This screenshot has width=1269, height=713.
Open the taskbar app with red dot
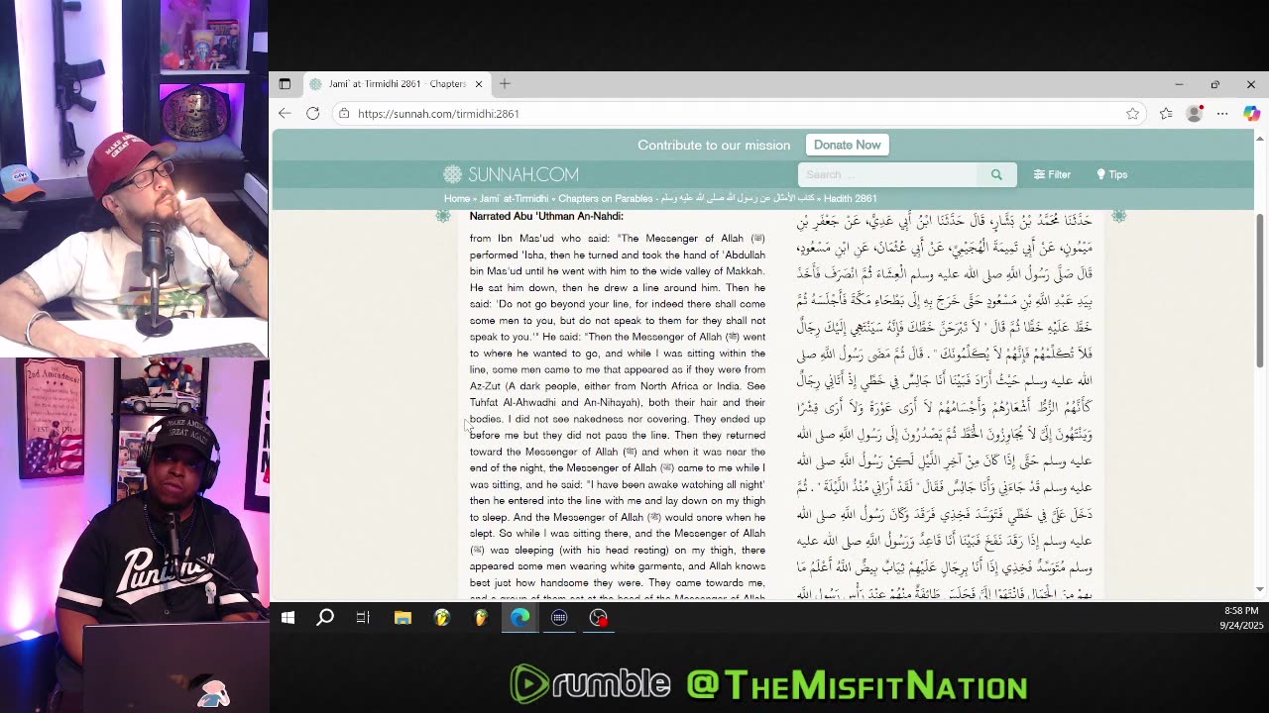pos(598,618)
